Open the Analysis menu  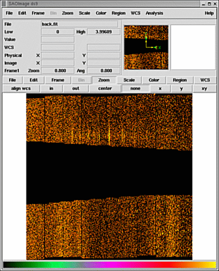point(154,13)
